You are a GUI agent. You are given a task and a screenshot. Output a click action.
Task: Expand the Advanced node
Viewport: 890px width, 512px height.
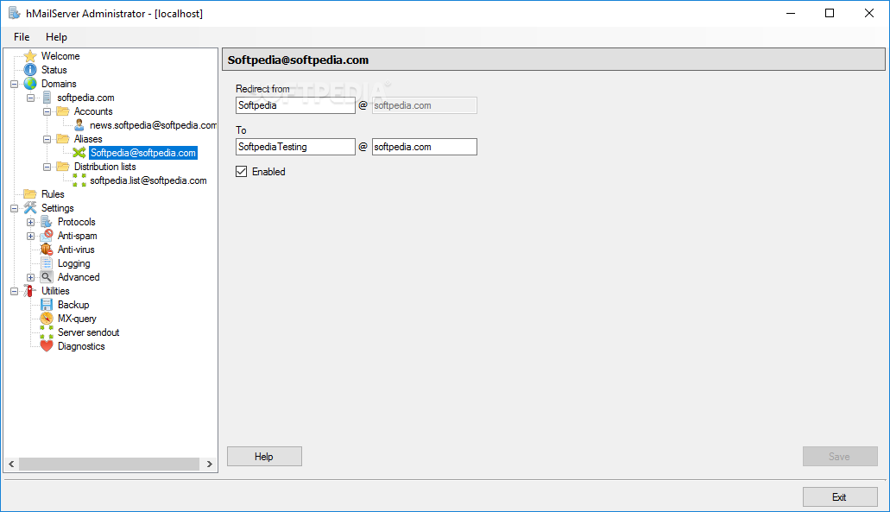[x=31, y=277]
